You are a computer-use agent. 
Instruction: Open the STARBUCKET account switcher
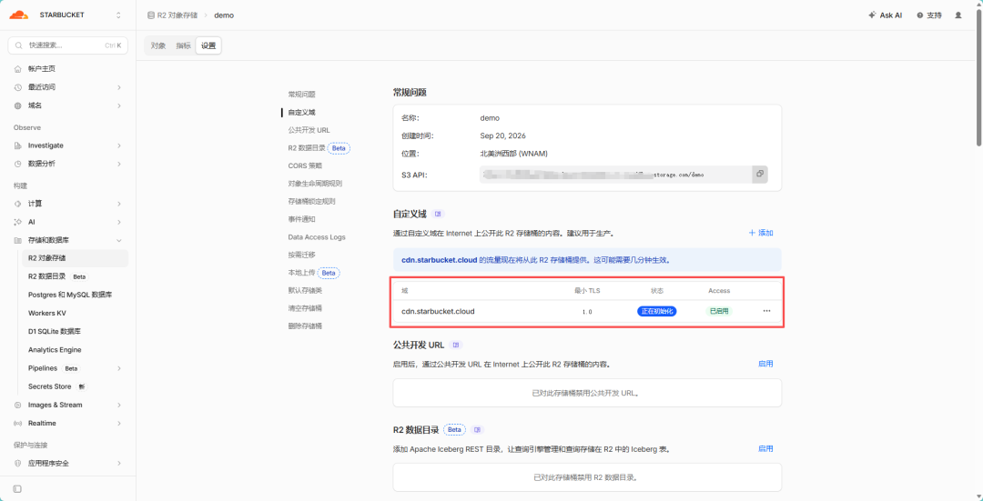coord(118,15)
